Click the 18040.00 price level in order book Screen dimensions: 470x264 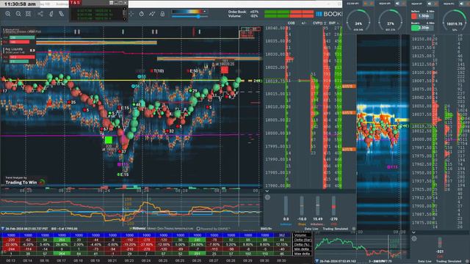click(275, 28)
